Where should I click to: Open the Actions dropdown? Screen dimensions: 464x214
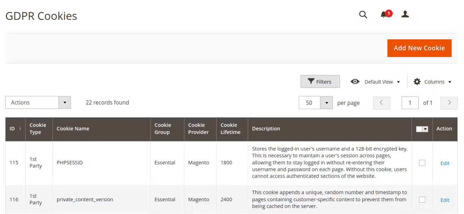click(38, 102)
